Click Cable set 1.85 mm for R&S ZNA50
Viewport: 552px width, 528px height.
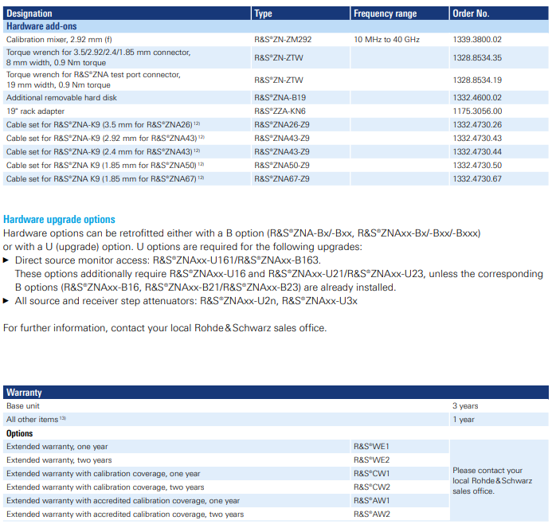click(x=105, y=166)
